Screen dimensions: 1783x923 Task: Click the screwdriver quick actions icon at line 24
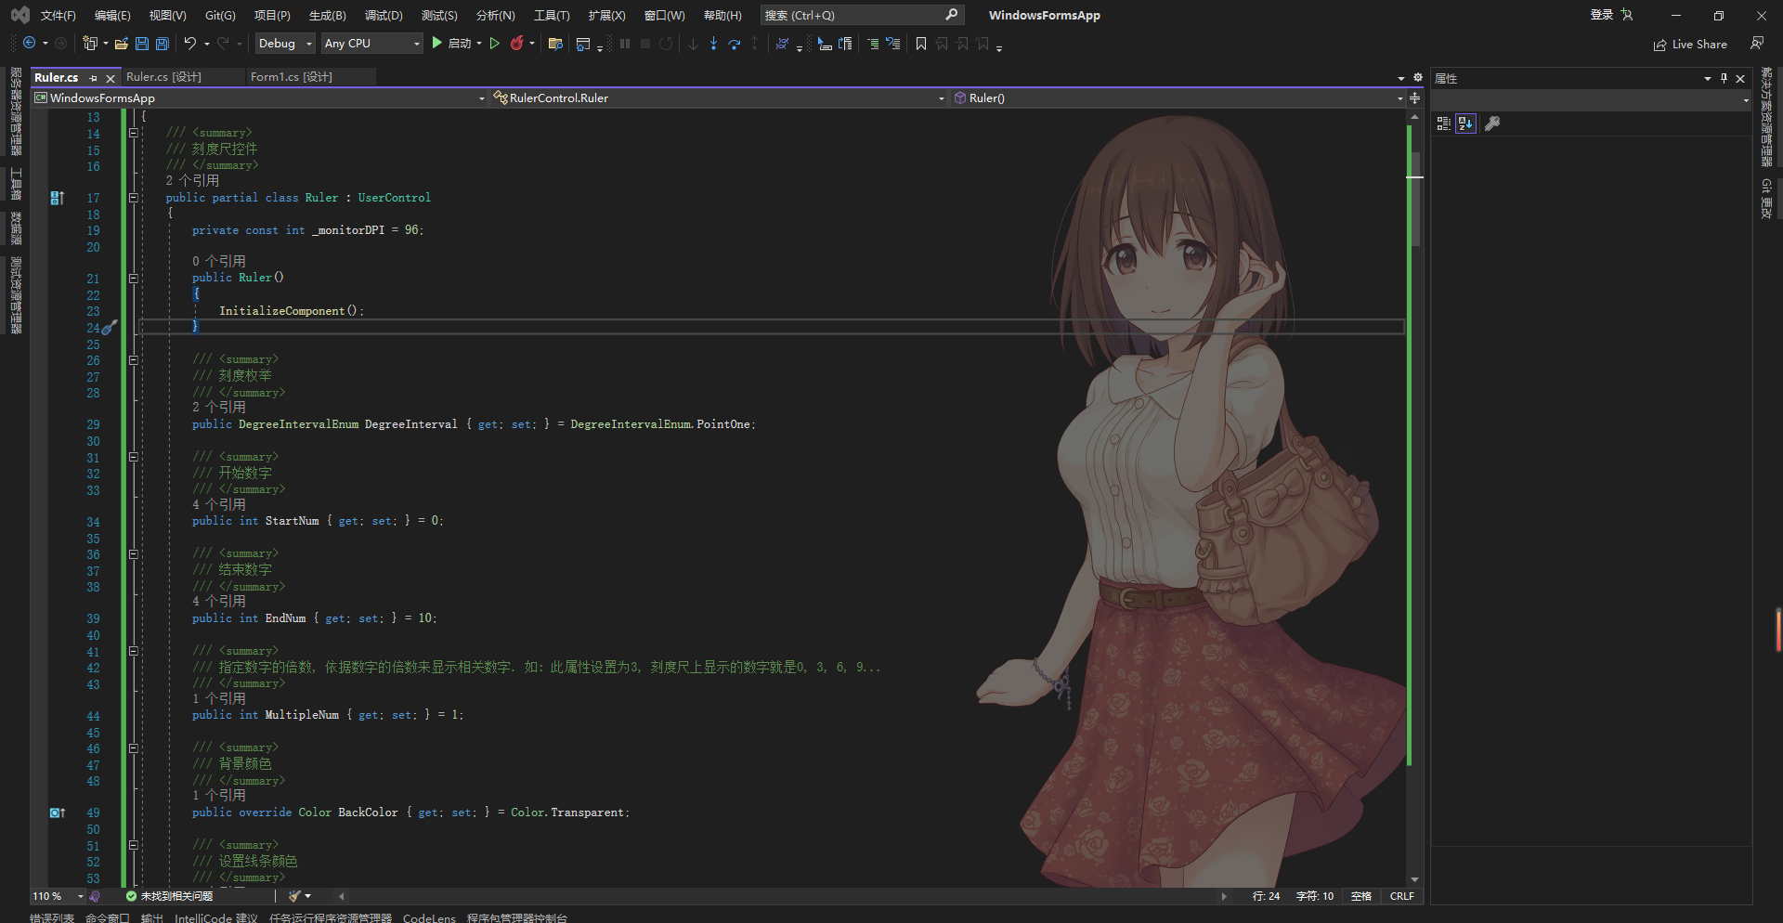[109, 327]
